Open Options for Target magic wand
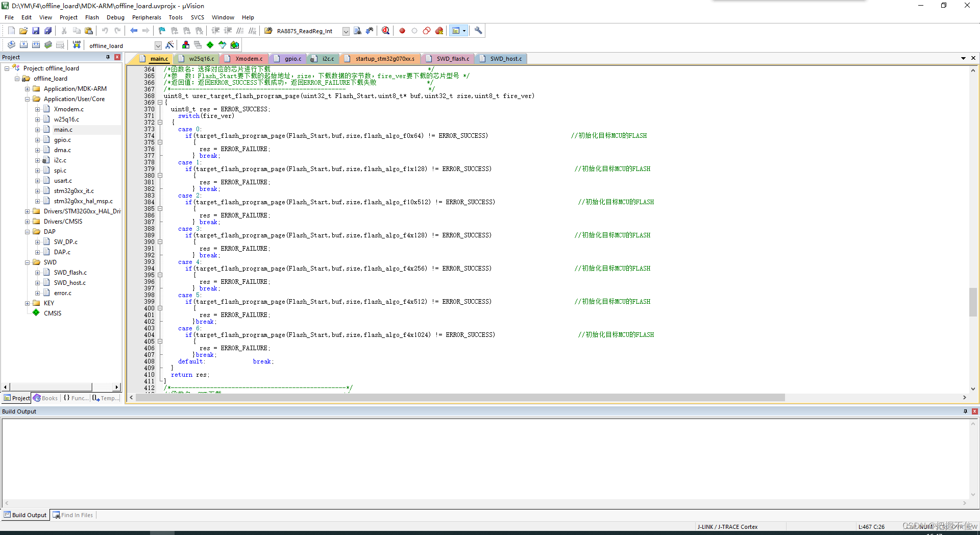The height and width of the screenshot is (535, 980). pyautogui.click(x=170, y=45)
